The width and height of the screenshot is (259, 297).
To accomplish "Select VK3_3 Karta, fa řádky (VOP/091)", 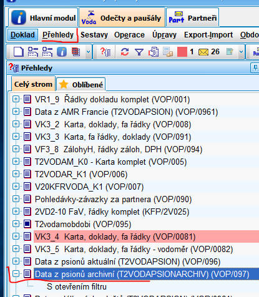I will (x=113, y=137).
